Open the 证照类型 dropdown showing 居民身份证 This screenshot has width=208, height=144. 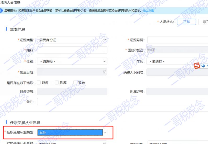tap(72, 40)
